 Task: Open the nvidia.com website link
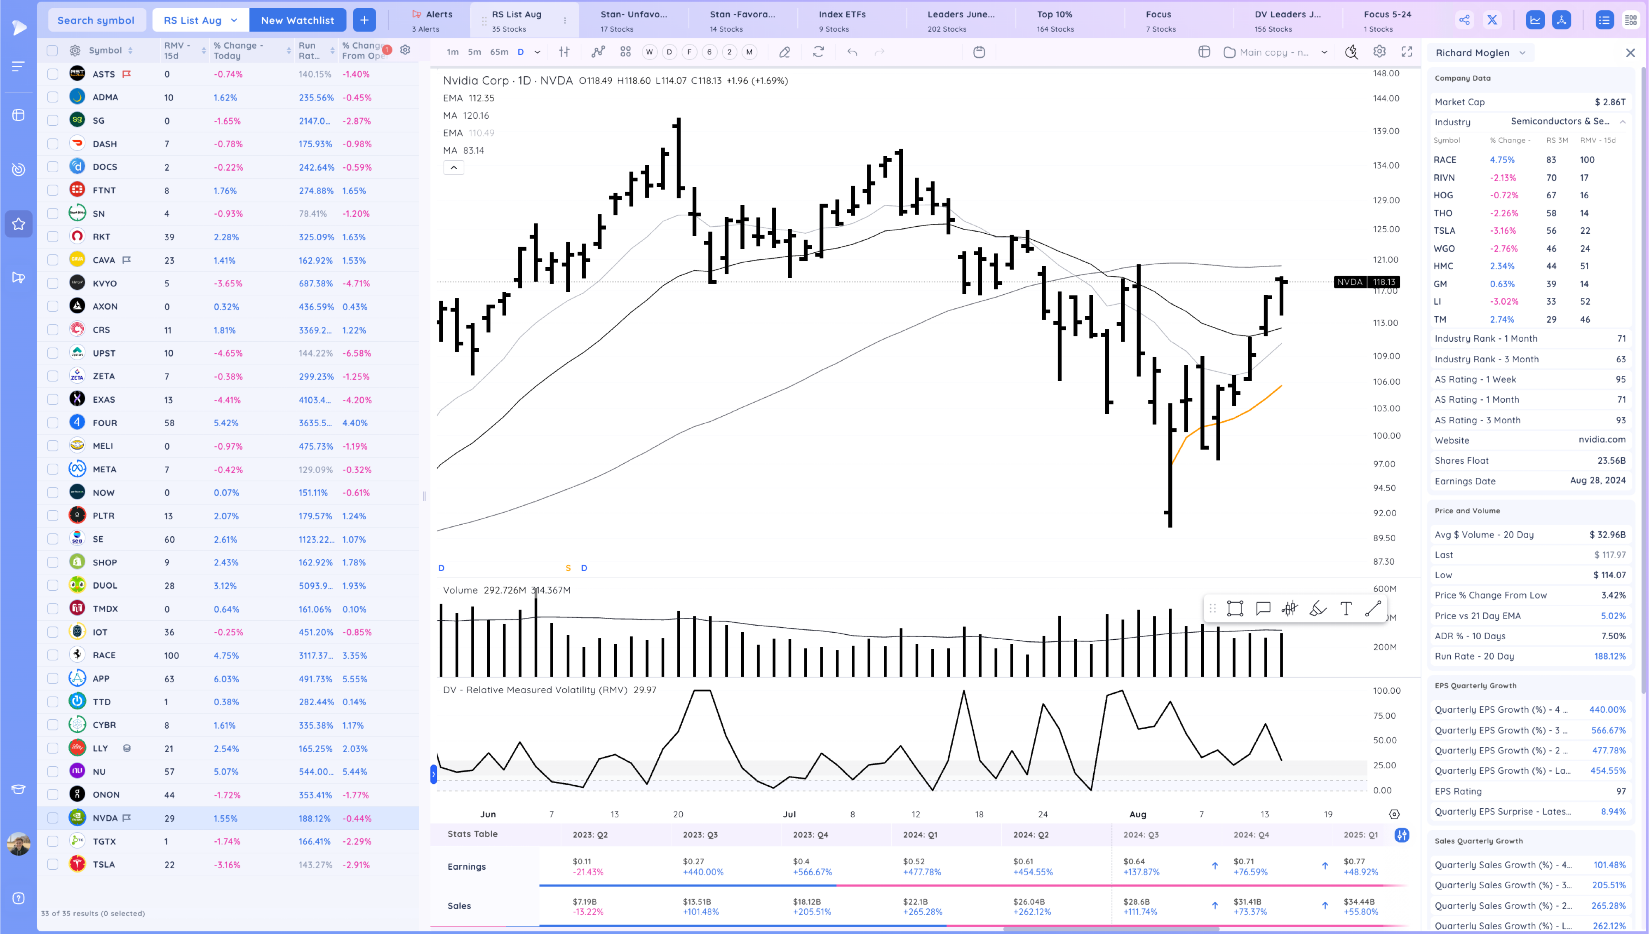(1602, 439)
